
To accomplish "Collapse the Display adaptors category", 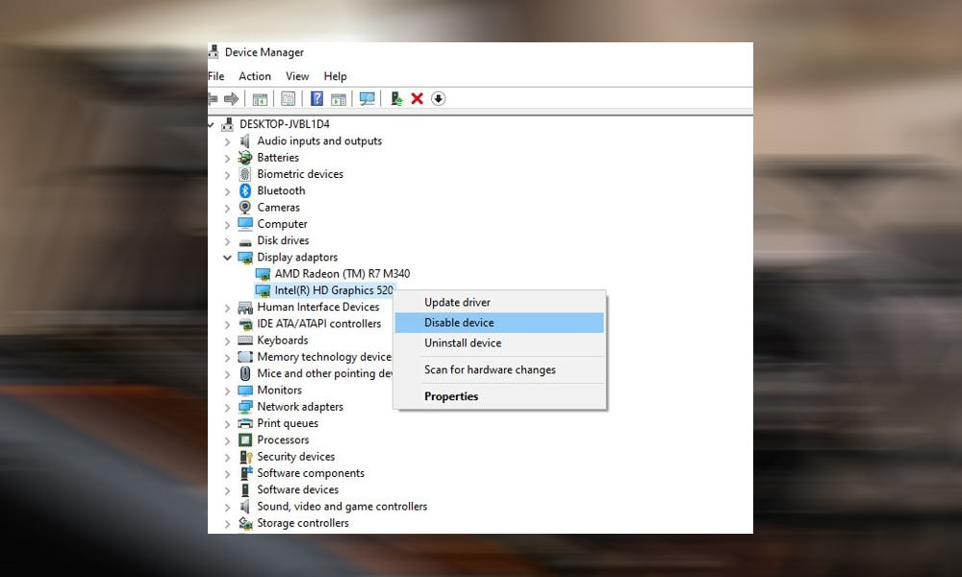I will [x=227, y=258].
